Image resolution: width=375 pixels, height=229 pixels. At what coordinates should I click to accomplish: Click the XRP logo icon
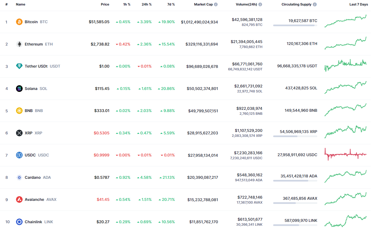19,133
